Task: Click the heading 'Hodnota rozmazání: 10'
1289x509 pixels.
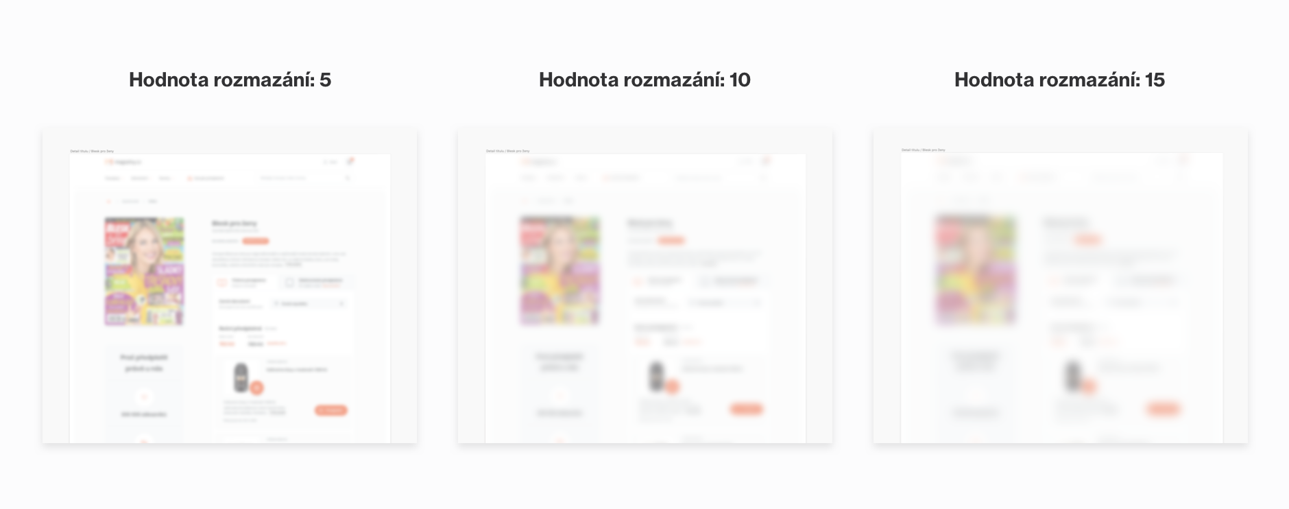Action: [x=644, y=80]
